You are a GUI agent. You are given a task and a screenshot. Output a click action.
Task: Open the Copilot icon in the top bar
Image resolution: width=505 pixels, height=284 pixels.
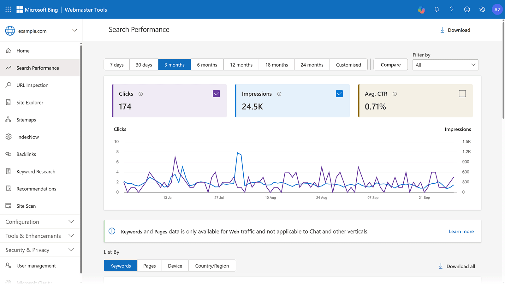(421, 9)
